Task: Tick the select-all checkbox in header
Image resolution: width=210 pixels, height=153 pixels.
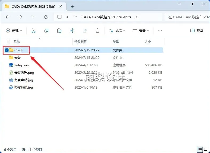Action: click(x=9, y=42)
